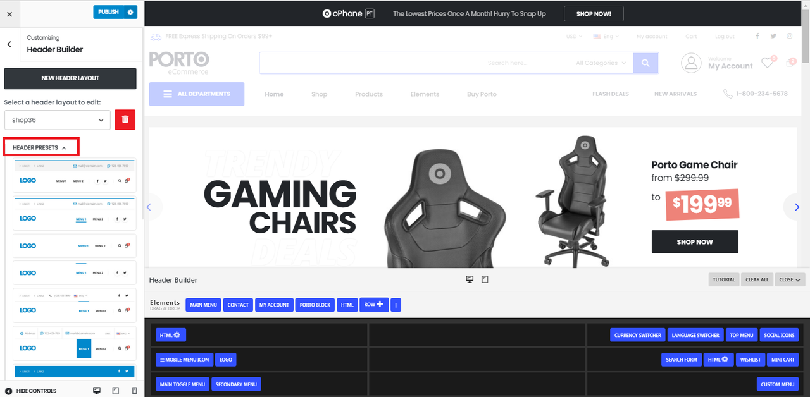810x397 pixels.
Task: Click the PORTO eCommerce logo
Action: click(179, 63)
